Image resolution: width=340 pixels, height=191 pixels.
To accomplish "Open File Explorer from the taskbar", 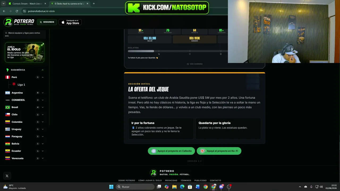I will pos(174,187).
